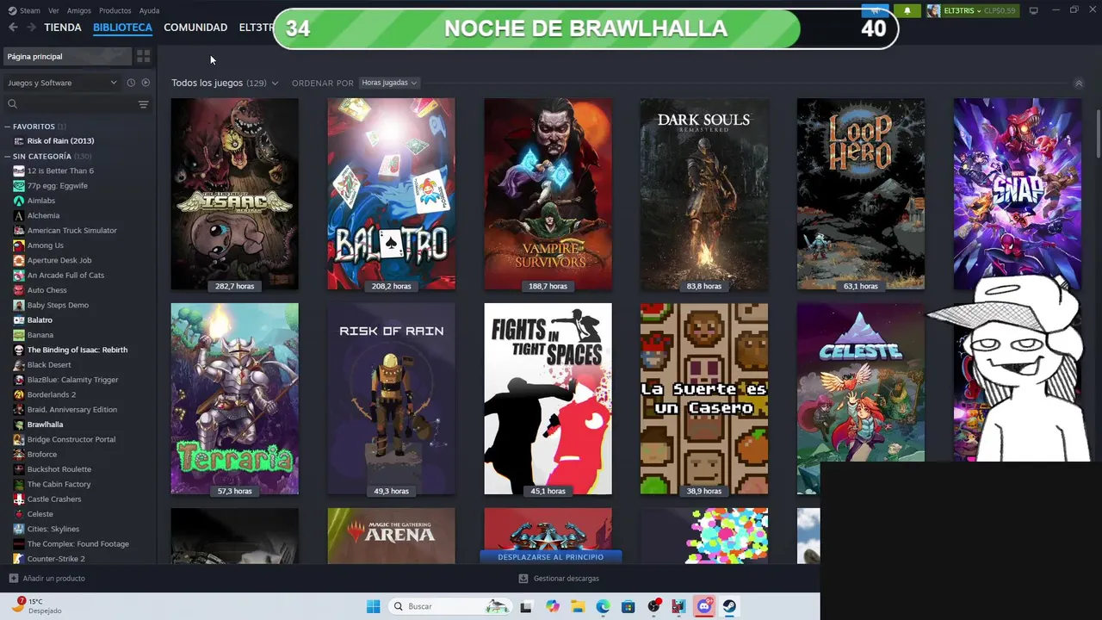Open Copilot from the taskbar
Image resolution: width=1102 pixels, height=620 pixels.
(553, 606)
